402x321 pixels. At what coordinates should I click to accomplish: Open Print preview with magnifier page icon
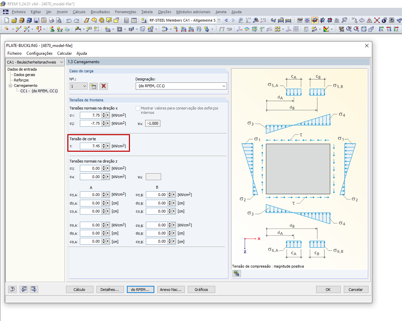pos(59,20)
